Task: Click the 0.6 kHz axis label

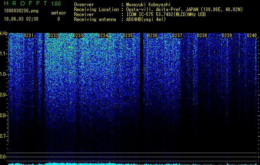Action: pyautogui.click(x=3, y=157)
